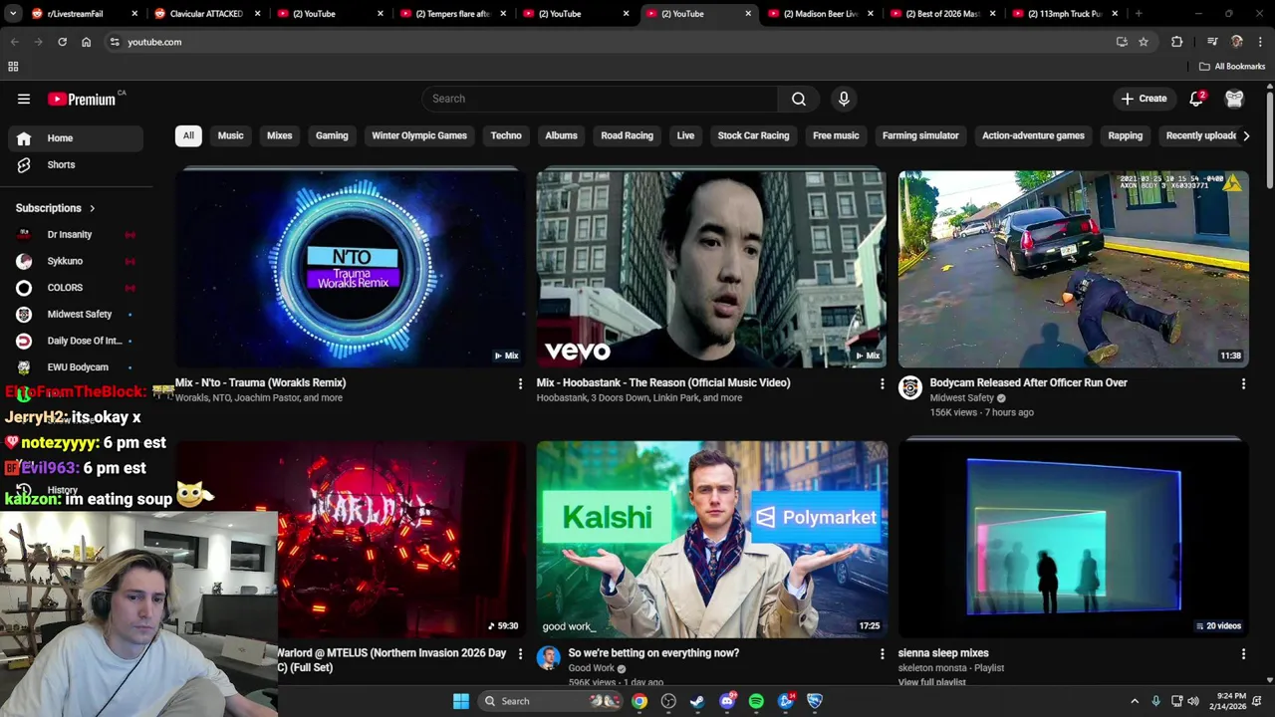Screen dimensions: 1275x717
Task: Open Shorts in the sidebar
Action: [x=76, y=164]
